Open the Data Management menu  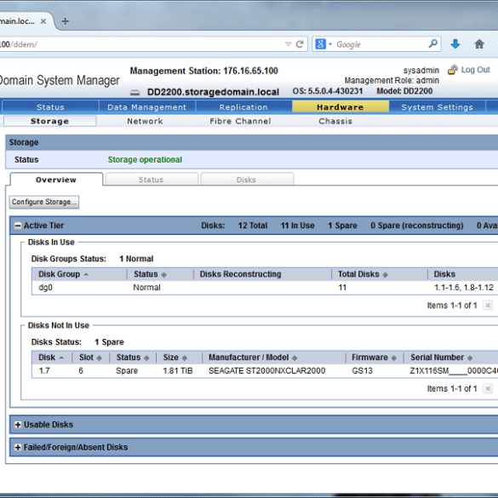[147, 107]
